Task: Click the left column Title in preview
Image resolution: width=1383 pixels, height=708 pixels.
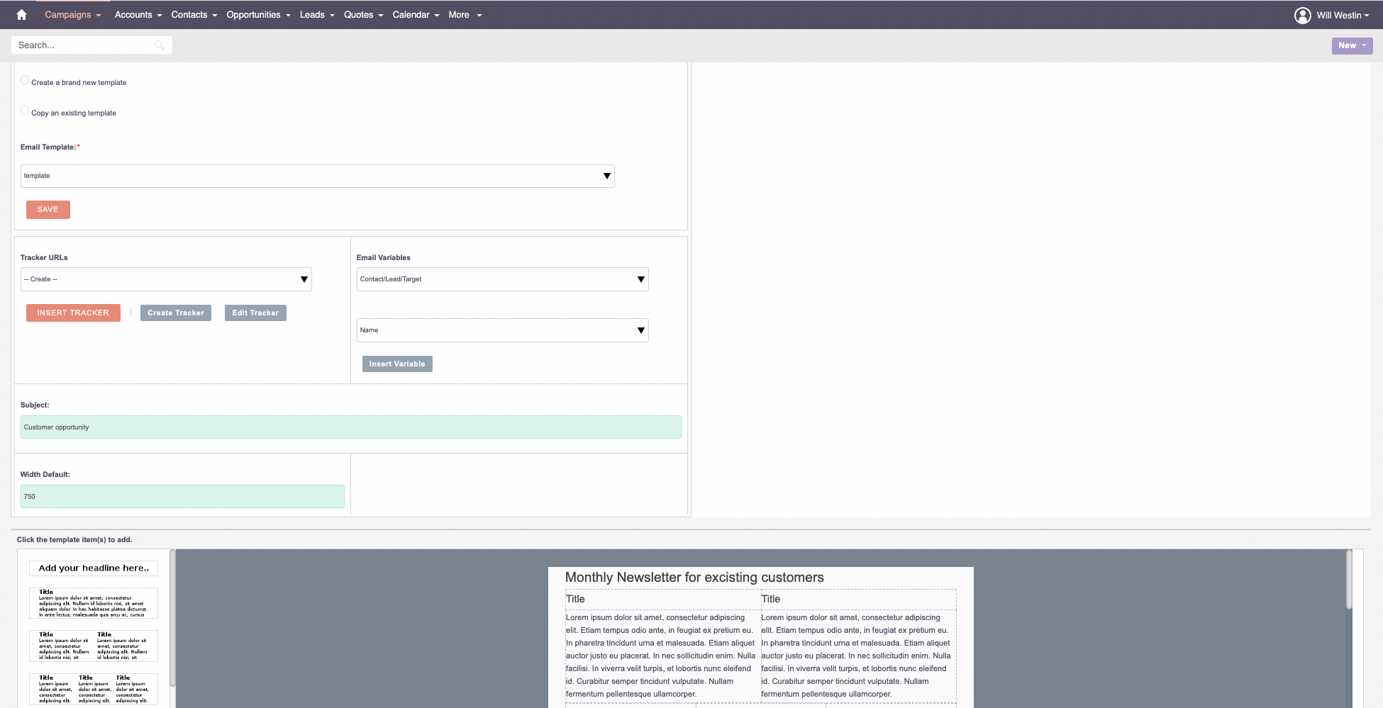Action: pos(575,599)
